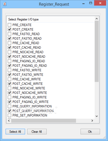Check the PRE_NOCACHE_READ box
The image size is (108, 141).
(9, 52)
